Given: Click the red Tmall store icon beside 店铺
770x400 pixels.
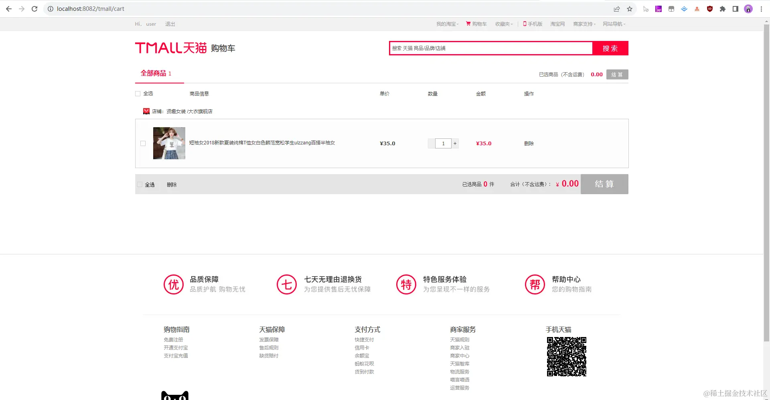Looking at the screenshot, I should coord(146,111).
